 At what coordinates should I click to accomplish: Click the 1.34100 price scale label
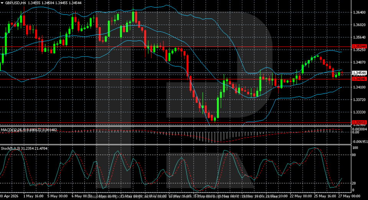click(359, 87)
